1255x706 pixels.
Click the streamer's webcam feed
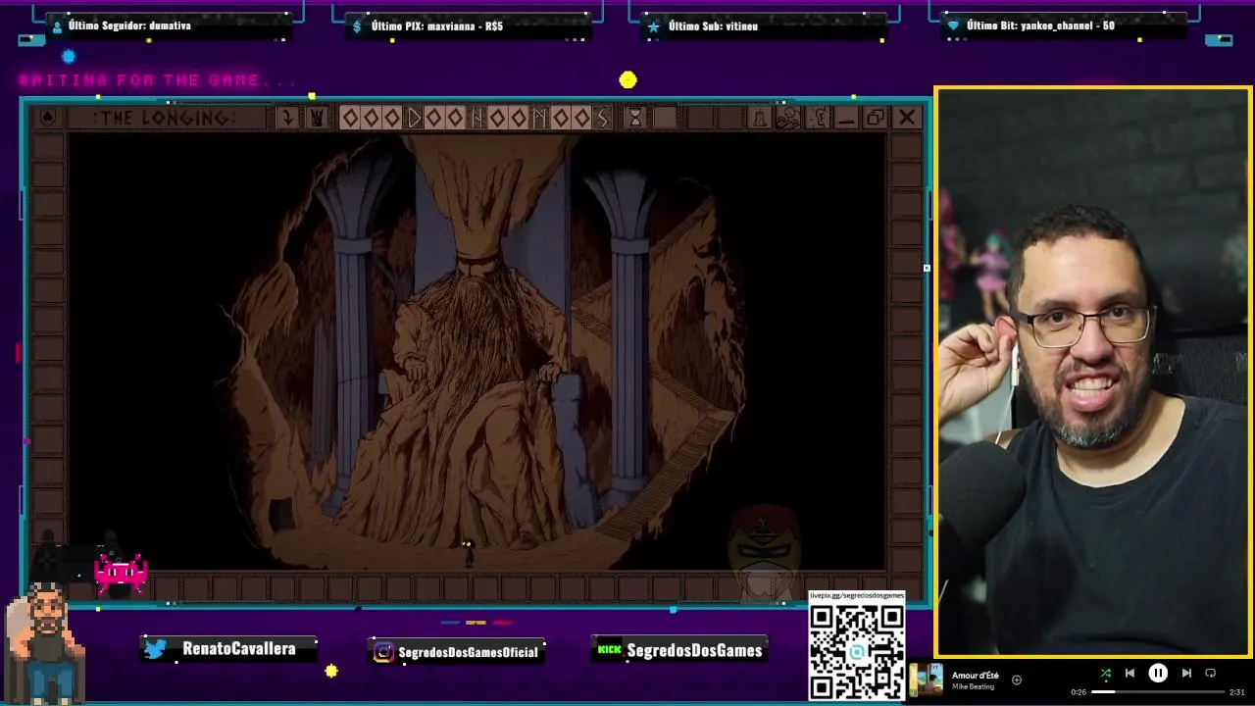(x=1092, y=373)
